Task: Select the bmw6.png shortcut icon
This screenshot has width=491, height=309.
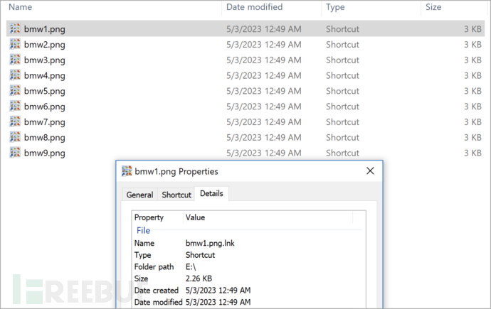Action: 15,107
